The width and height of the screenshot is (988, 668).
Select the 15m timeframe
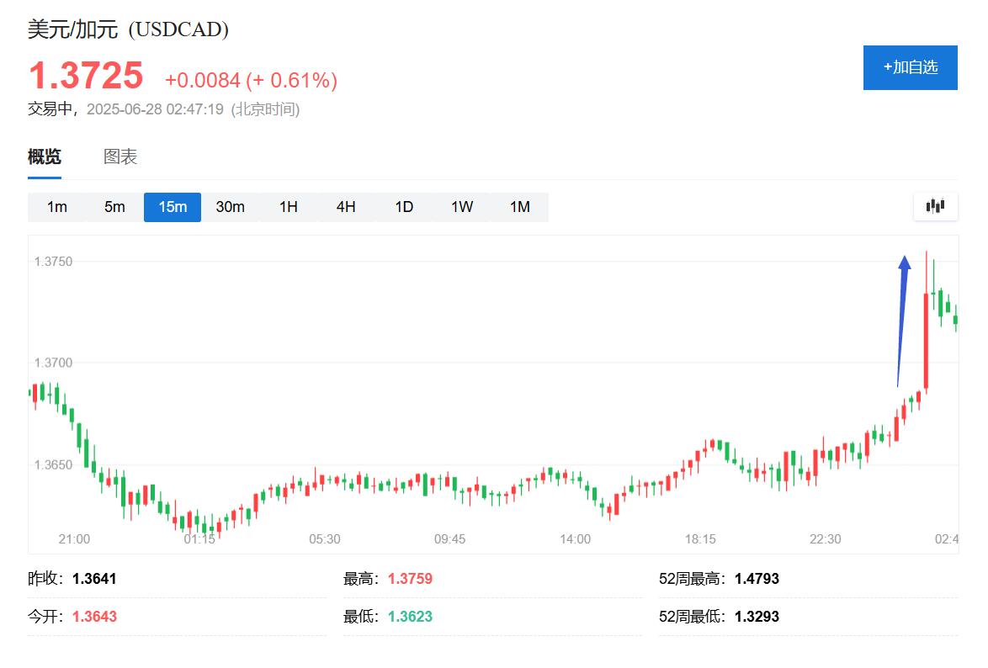tap(173, 207)
